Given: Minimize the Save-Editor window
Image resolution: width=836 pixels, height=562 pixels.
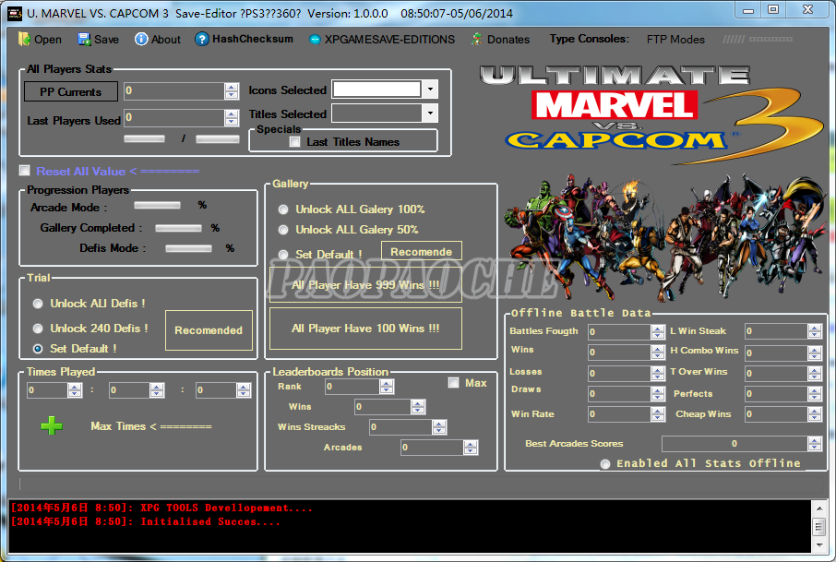Looking at the screenshot, I should click(x=748, y=10).
